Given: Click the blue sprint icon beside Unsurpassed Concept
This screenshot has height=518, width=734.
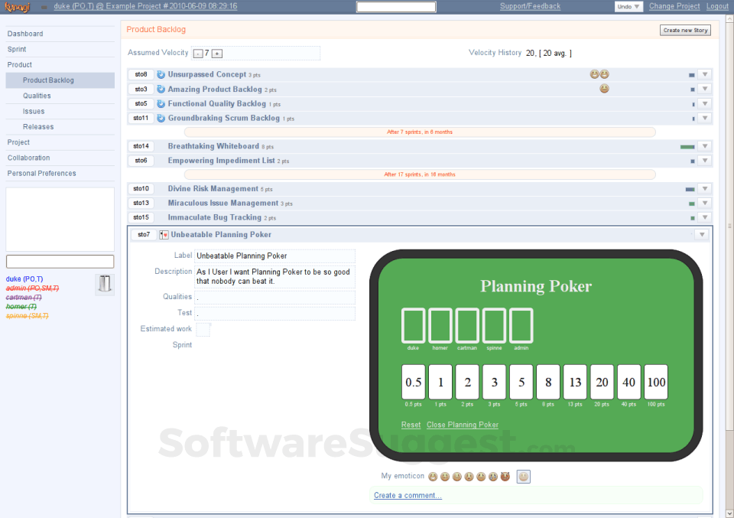Looking at the screenshot, I should tap(161, 75).
